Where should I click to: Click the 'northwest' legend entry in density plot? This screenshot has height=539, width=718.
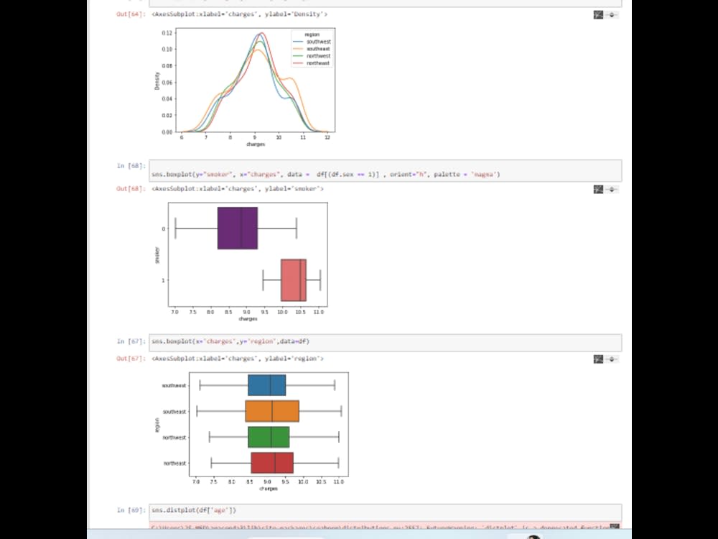(312, 56)
